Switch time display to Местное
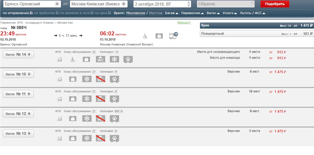 pos(156,13)
